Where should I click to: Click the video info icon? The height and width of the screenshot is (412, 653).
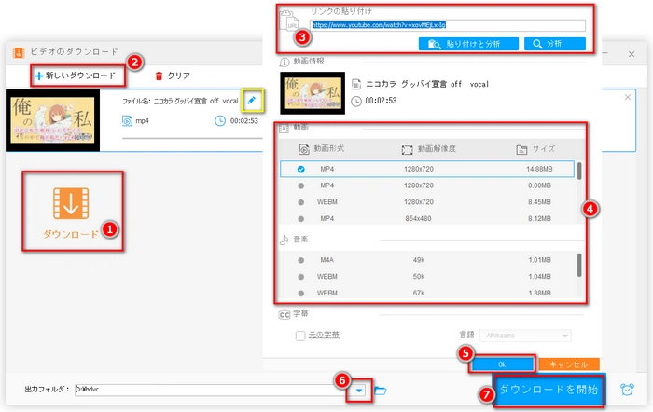pos(286,62)
